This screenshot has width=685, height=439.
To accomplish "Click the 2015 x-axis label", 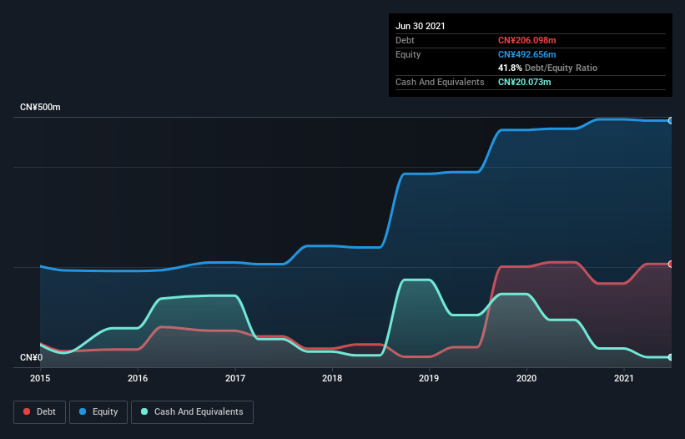I will click(40, 378).
